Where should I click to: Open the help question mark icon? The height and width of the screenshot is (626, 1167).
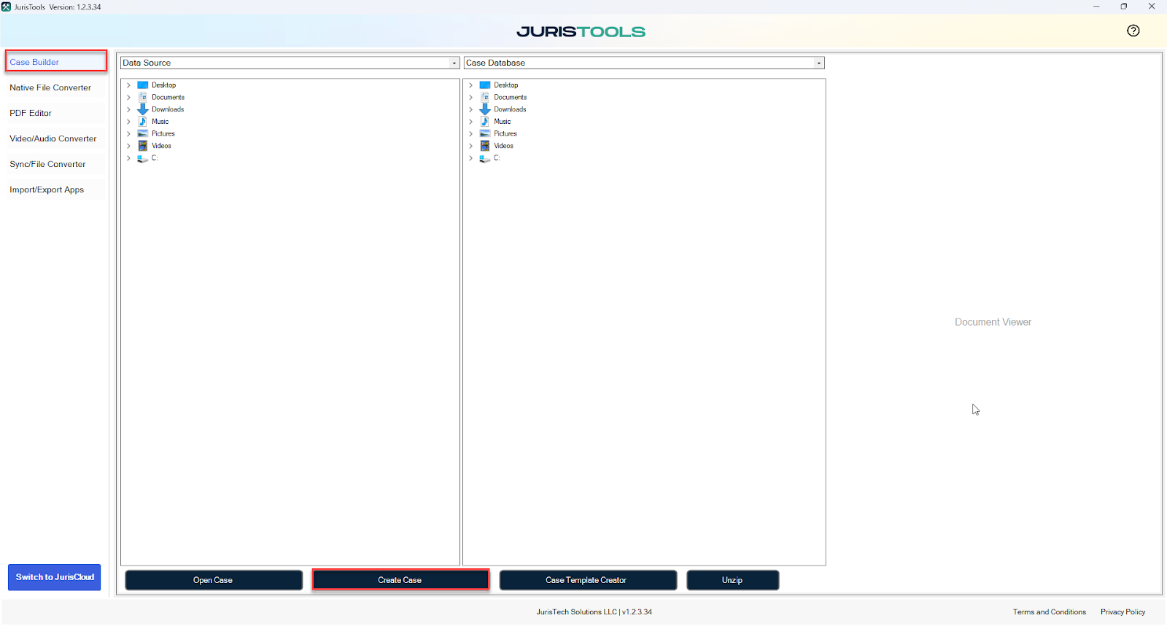1133,31
